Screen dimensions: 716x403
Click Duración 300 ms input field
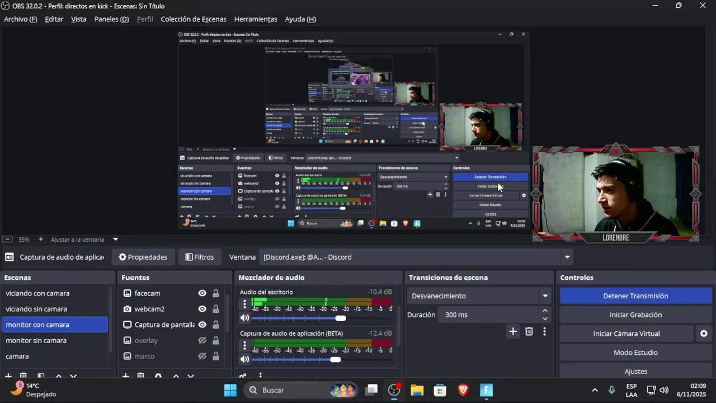point(489,315)
